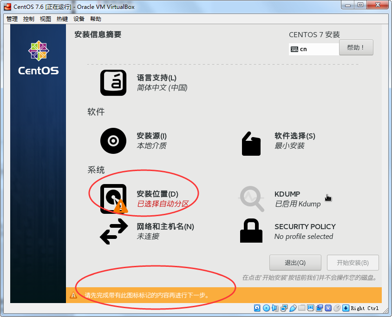Click the 安装位置(D) label
Image resolution: width=392 pixels, height=317 pixels.
click(x=157, y=194)
